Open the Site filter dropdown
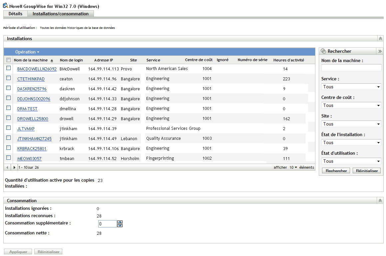This screenshot has height=256, width=386. click(351, 124)
